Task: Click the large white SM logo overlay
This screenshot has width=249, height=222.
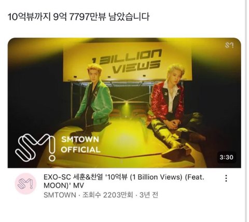Action: [x=35, y=147]
